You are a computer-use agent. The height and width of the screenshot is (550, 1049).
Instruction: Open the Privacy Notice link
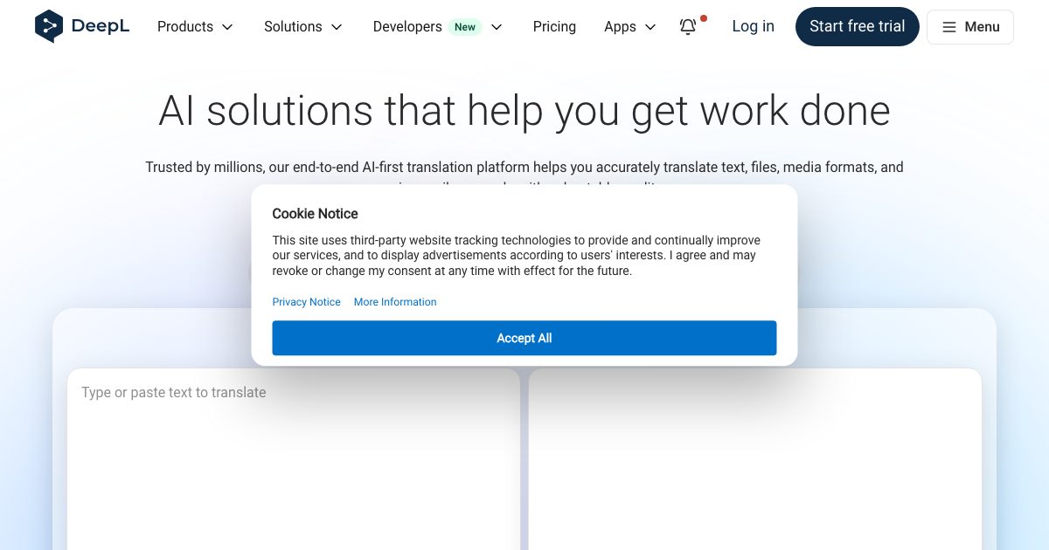click(306, 302)
